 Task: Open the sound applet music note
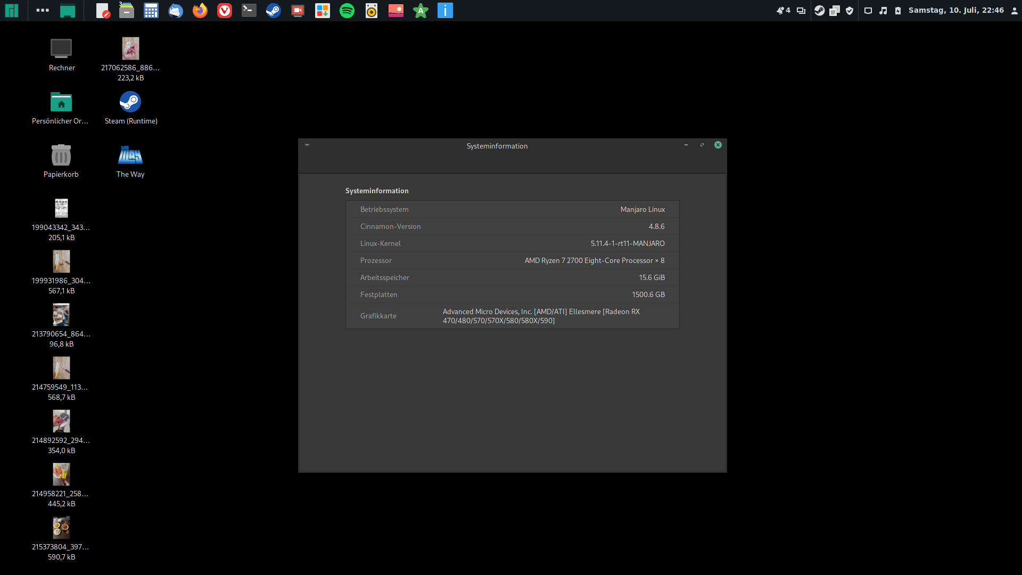tap(883, 11)
